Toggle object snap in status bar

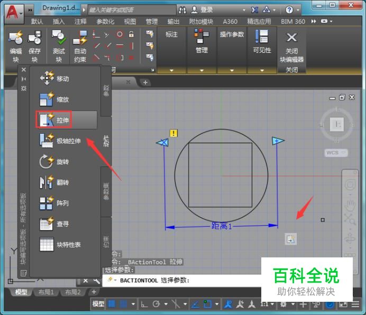click(207, 304)
